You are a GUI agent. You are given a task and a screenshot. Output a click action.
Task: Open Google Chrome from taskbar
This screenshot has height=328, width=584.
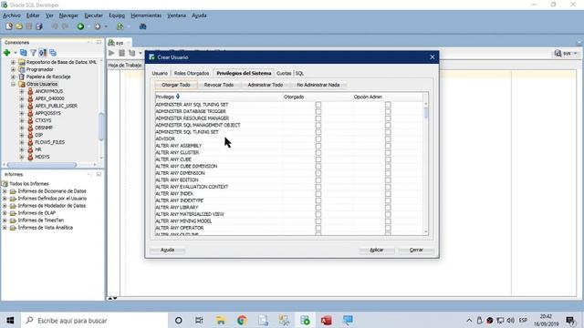tap(242, 320)
